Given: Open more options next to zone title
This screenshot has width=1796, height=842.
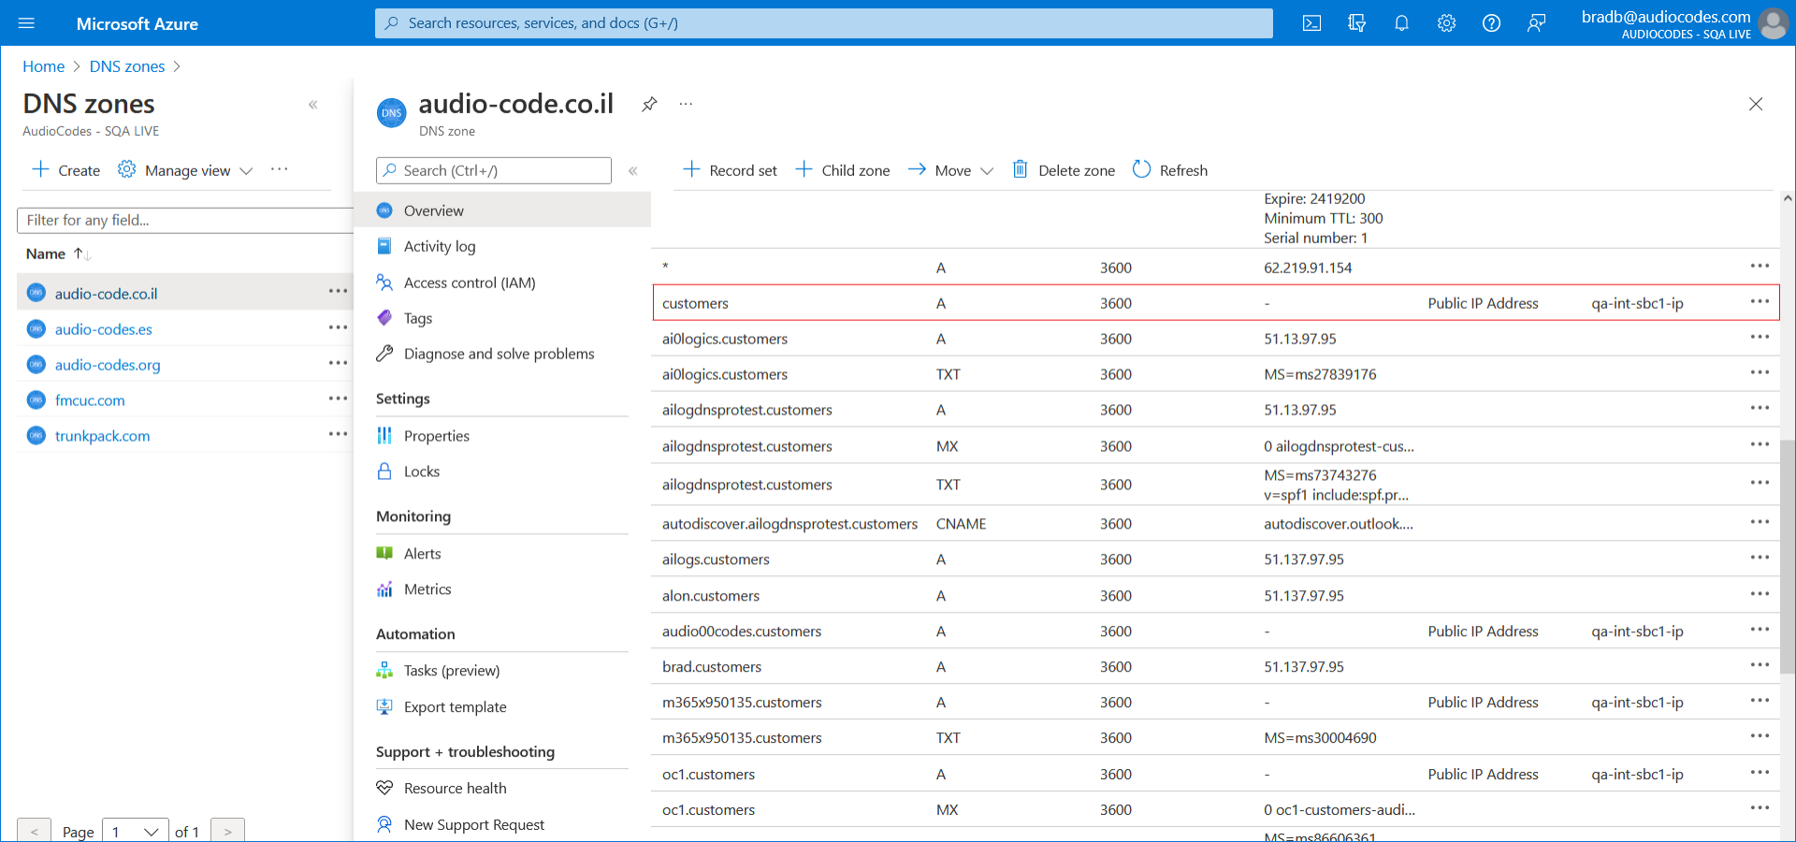Looking at the screenshot, I should [686, 104].
